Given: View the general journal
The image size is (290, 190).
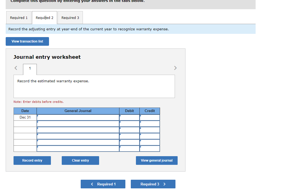Looking at the screenshot, I should (157, 160).
